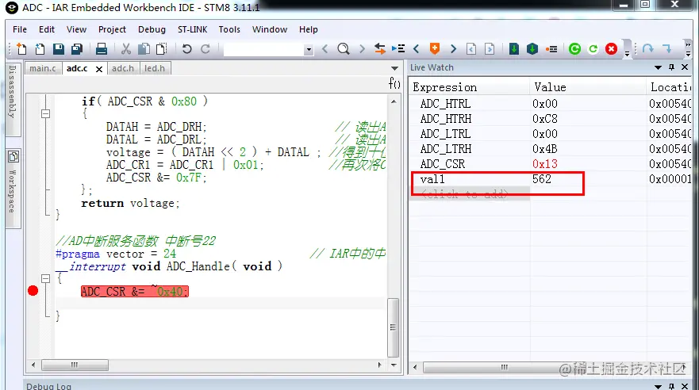
Task: Select the ADC_HTRH row in Live Watch
Action: [x=550, y=119]
